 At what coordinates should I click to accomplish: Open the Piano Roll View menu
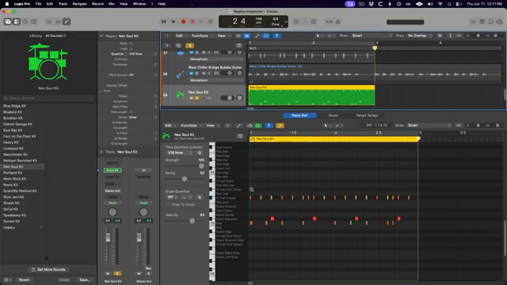tap(212, 125)
